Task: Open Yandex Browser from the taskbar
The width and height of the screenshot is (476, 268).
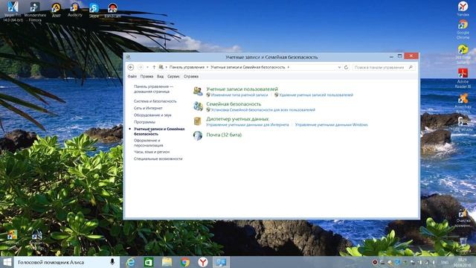Action: [x=203, y=262]
